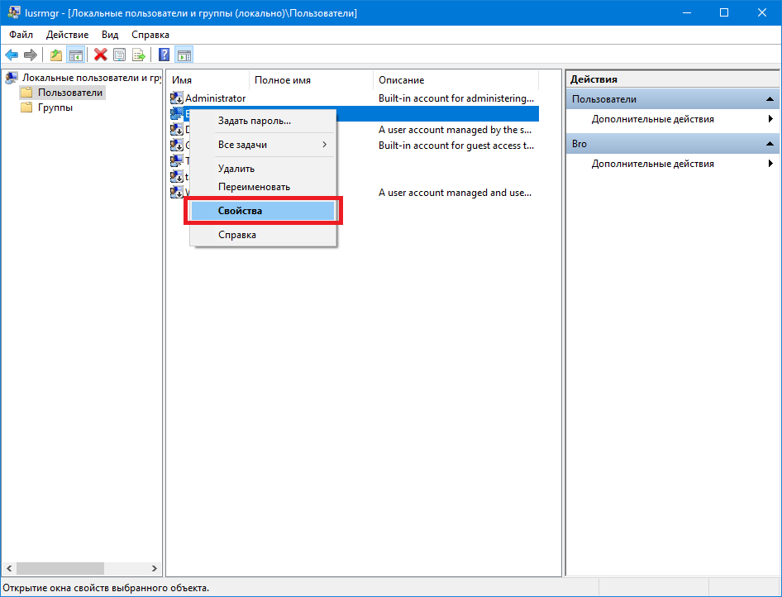
Task: Click Справка in the context menu
Action: (x=263, y=234)
